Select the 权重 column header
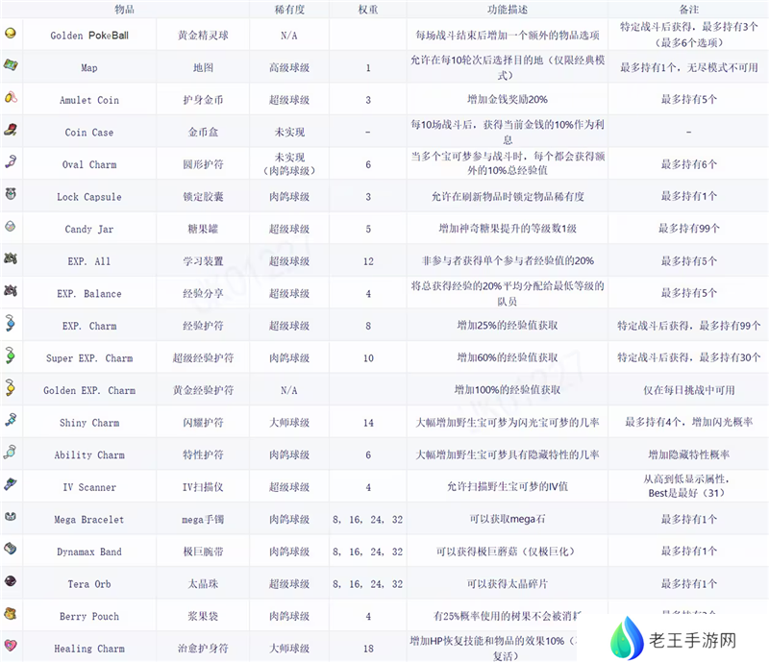The image size is (769, 662). click(x=367, y=9)
